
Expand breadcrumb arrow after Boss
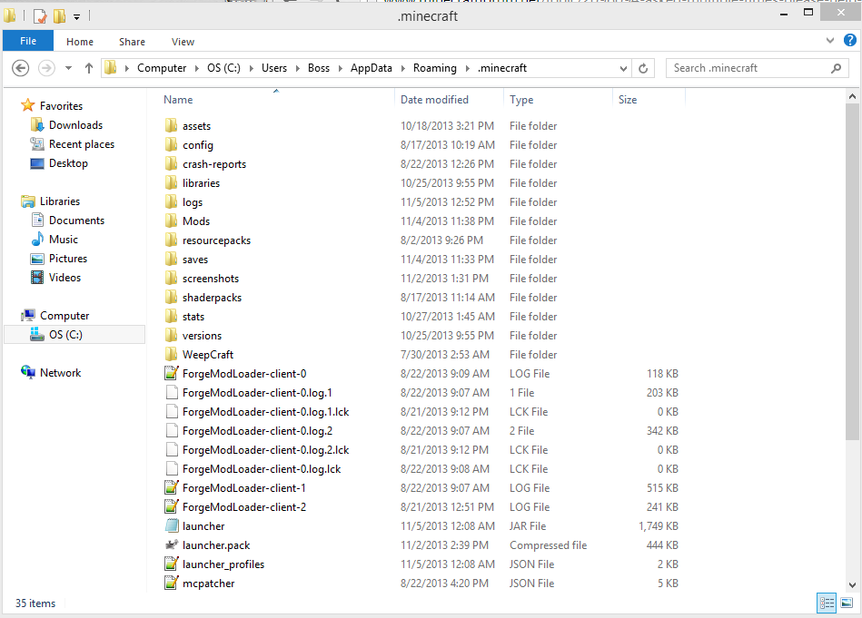tap(340, 68)
